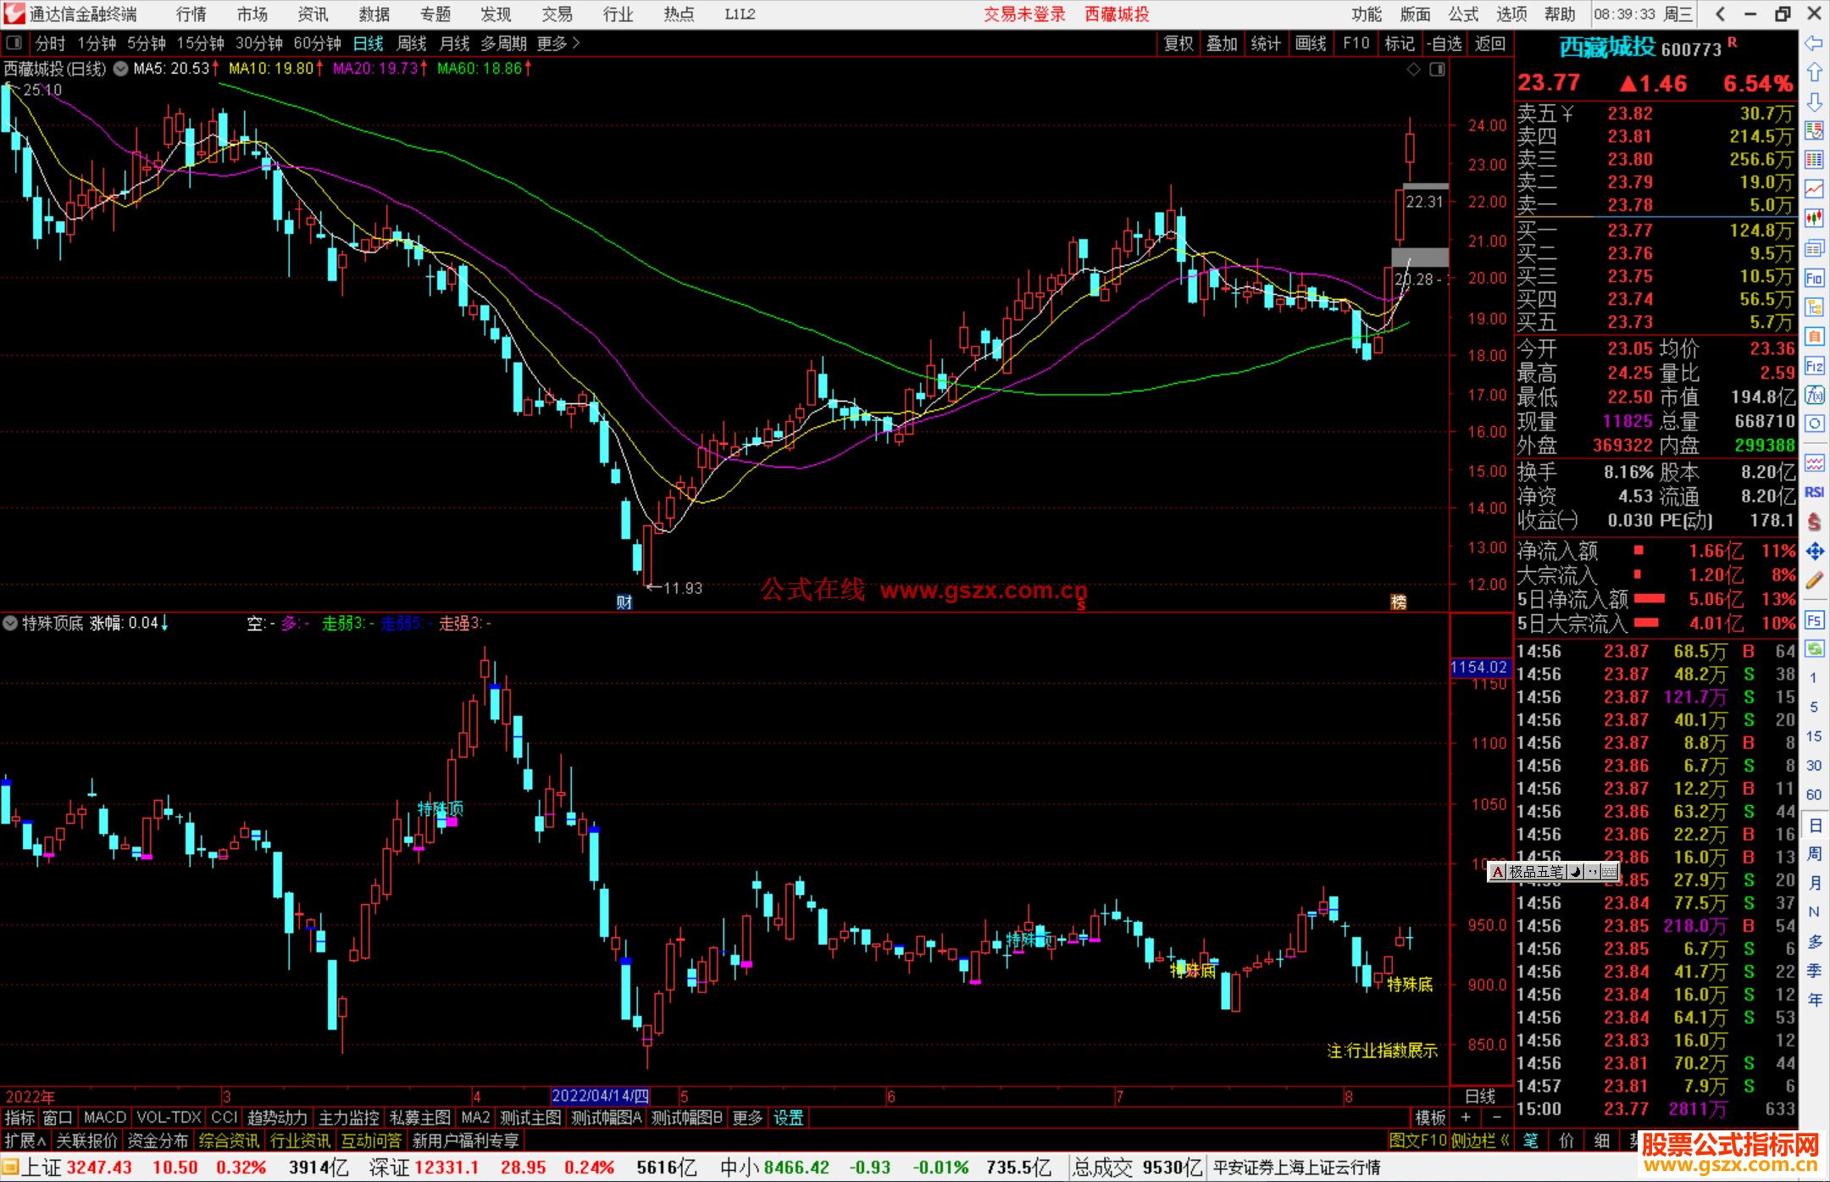
Task: Open the f(x) formula manager icon
Action: (1814, 395)
